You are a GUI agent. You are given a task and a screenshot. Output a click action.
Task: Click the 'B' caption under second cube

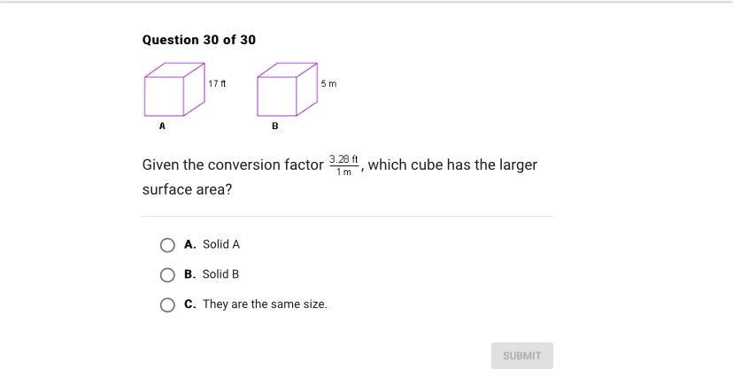(274, 127)
